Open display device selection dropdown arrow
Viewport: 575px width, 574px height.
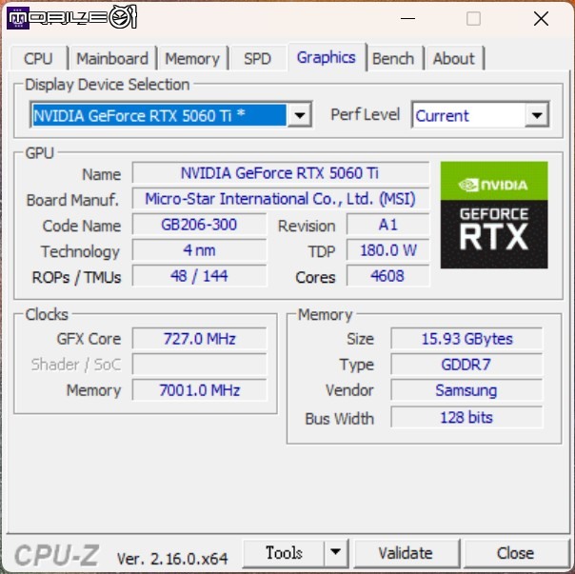pos(300,115)
